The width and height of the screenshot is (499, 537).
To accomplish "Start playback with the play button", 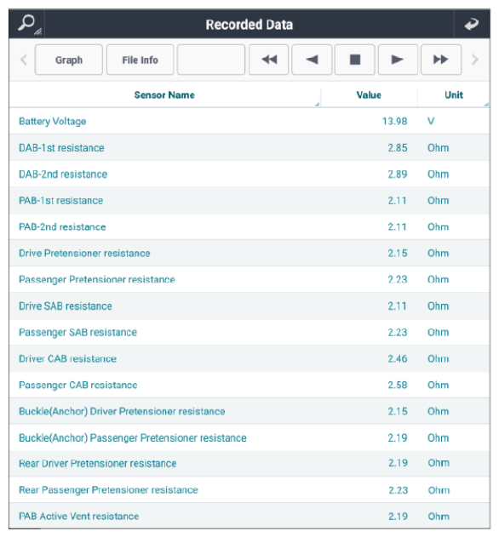I will (x=398, y=60).
